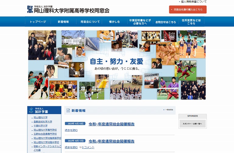Click the document icon beside 新着情報 heading
The image size is (234, 153).
click(x=68, y=110)
